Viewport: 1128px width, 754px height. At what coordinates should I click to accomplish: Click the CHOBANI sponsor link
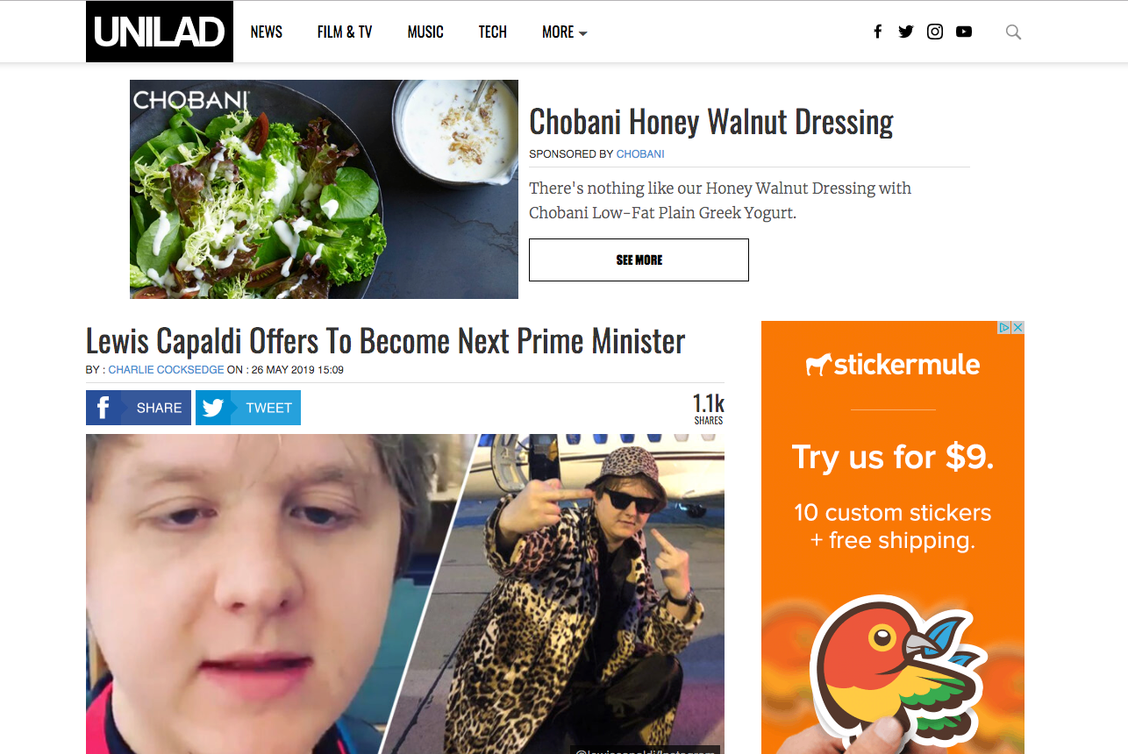click(x=640, y=154)
